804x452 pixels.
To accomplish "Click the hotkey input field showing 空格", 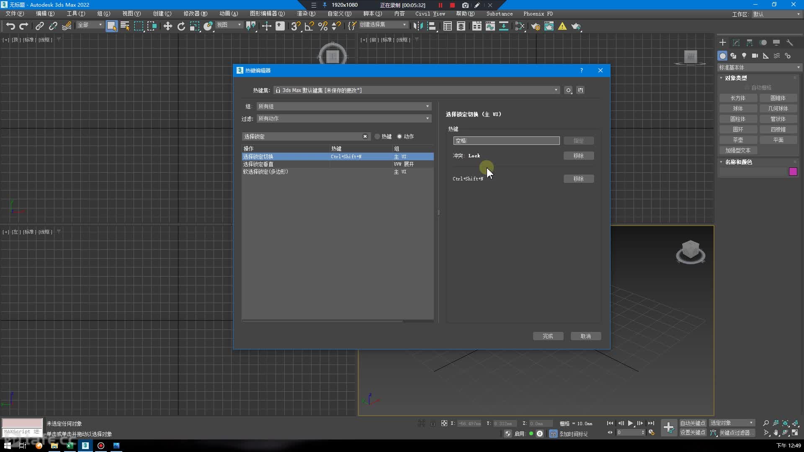I will [506, 141].
